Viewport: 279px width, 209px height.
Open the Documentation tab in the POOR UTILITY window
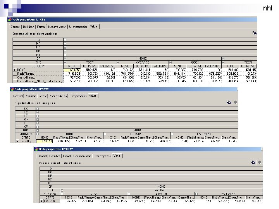pyautogui.click(x=58, y=96)
